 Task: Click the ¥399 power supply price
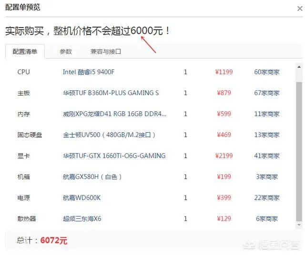click(x=224, y=198)
